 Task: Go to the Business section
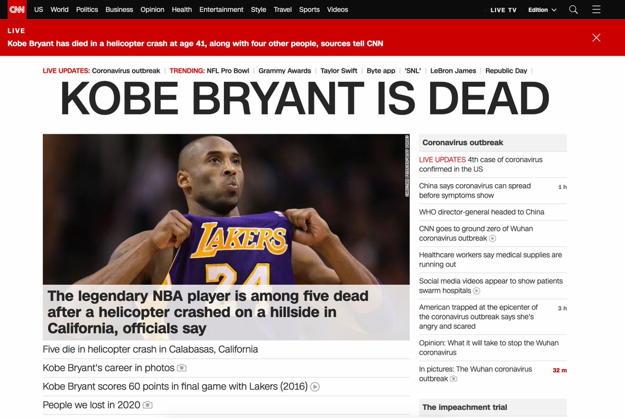pos(119,9)
